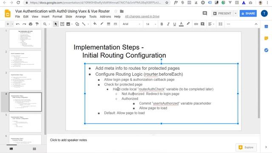Open the Text color picker
The height and width of the screenshot is (153, 272).
[181, 24]
